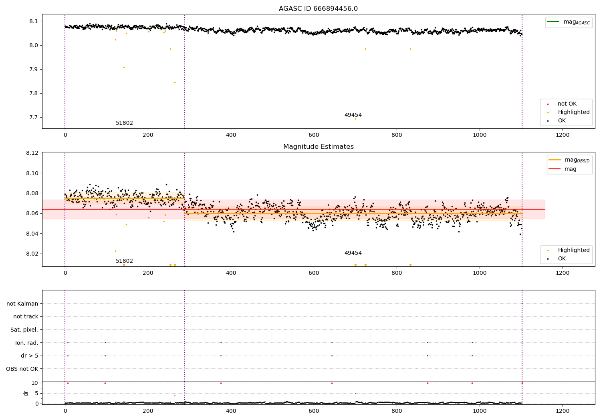This screenshot has height=420, width=601.
Task: Click x-axis tick '1200' under the top plot
Action: 563,135
